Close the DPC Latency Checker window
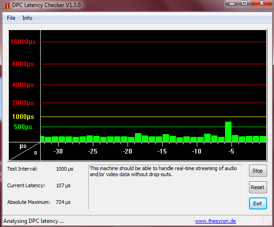This screenshot has height=227, width=274. point(262,3)
